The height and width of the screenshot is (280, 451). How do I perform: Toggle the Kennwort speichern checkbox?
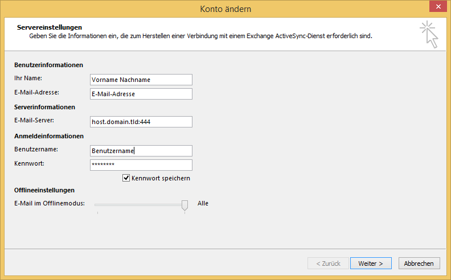[126, 178]
